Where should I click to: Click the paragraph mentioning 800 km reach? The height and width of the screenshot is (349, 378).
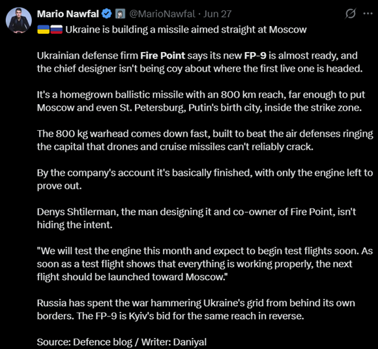(x=201, y=101)
